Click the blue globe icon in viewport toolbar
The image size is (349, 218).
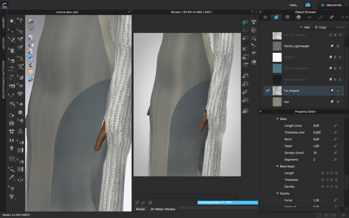[x=30, y=79]
